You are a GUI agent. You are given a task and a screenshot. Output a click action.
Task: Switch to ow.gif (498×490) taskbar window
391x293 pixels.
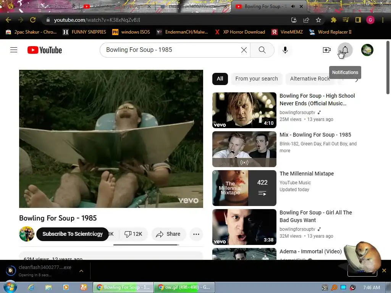pyautogui.click(x=184, y=288)
